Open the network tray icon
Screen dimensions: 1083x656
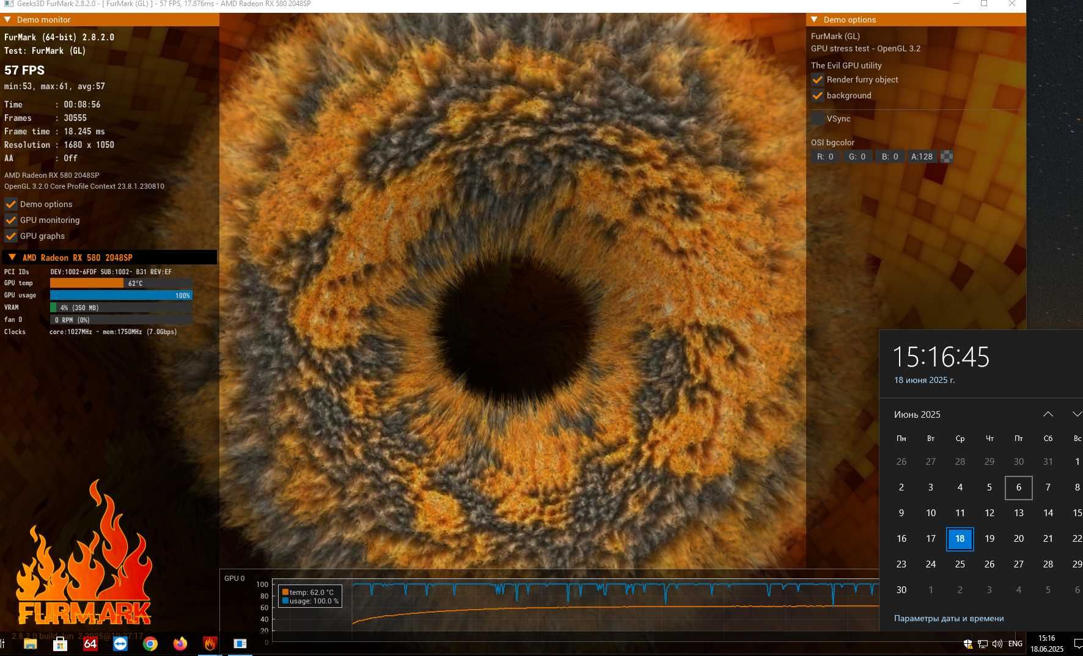tap(983, 644)
